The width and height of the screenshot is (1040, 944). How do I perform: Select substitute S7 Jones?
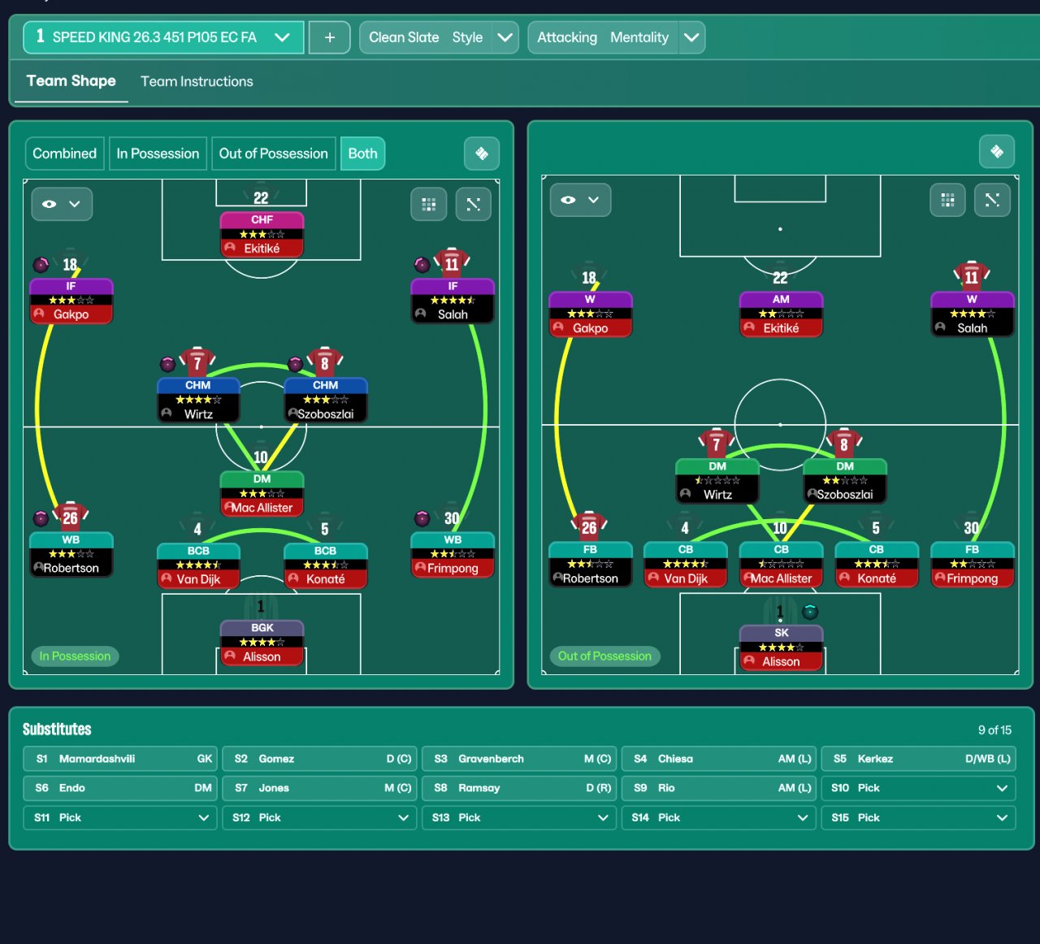pyautogui.click(x=319, y=788)
